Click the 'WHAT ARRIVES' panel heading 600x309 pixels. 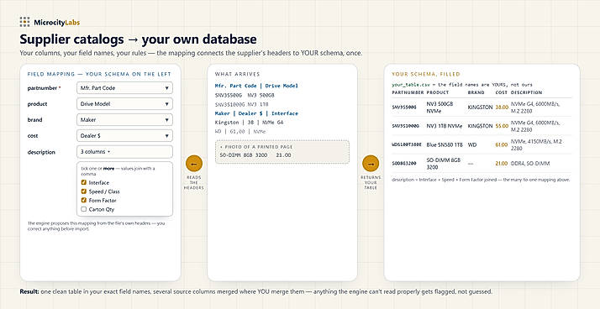(x=237, y=74)
